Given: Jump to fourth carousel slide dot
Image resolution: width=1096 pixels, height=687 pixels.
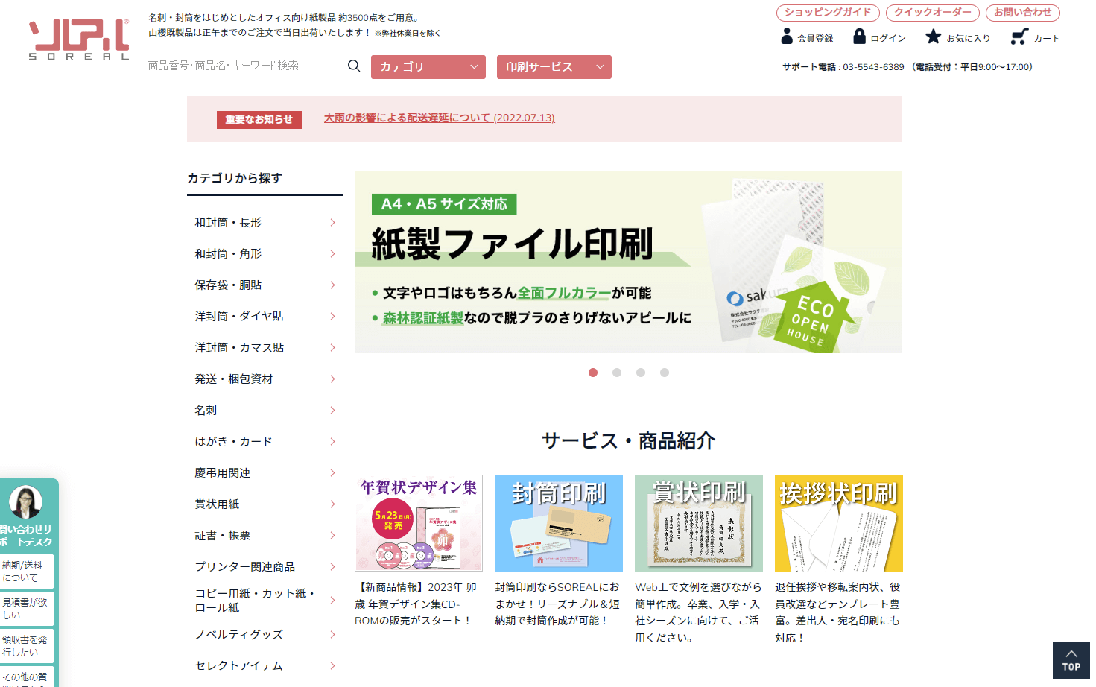Looking at the screenshot, I should tap(665, 373).
